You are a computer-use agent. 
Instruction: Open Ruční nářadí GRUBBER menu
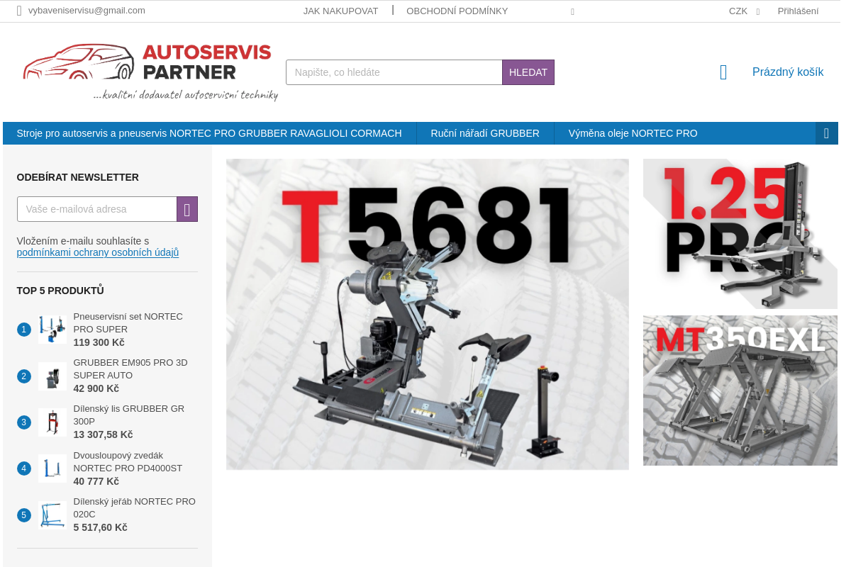click(485, 133)
